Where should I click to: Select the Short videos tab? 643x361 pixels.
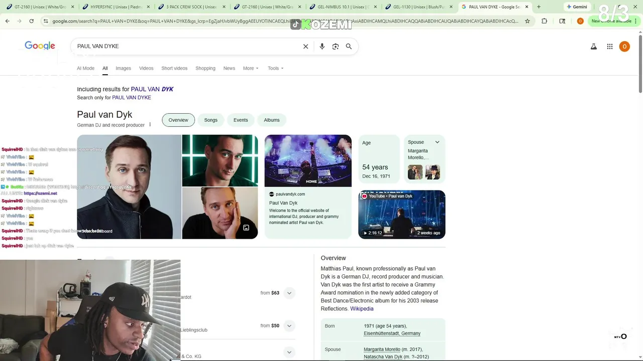174,68
